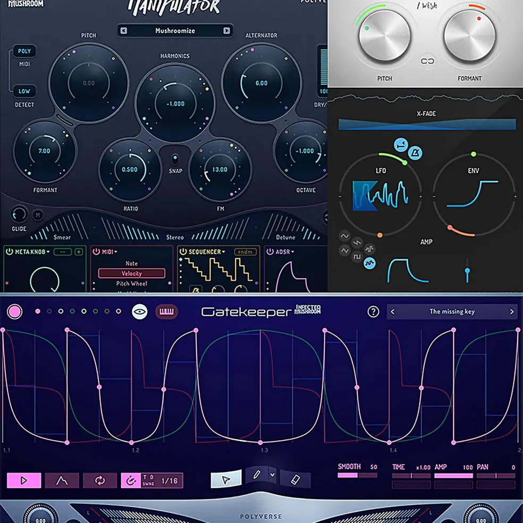Click the M button beside Glide knob
This screenshot has width=523, height=523.
pos(38,215)
